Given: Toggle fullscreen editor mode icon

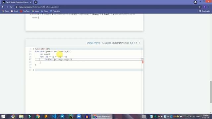Looking at the screenshot, I should pyautogui.click(x=135, y=43).
